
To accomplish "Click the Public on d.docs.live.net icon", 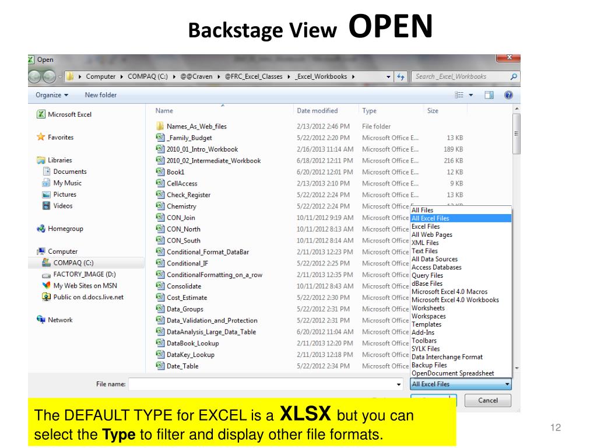I will pos(47,297).
